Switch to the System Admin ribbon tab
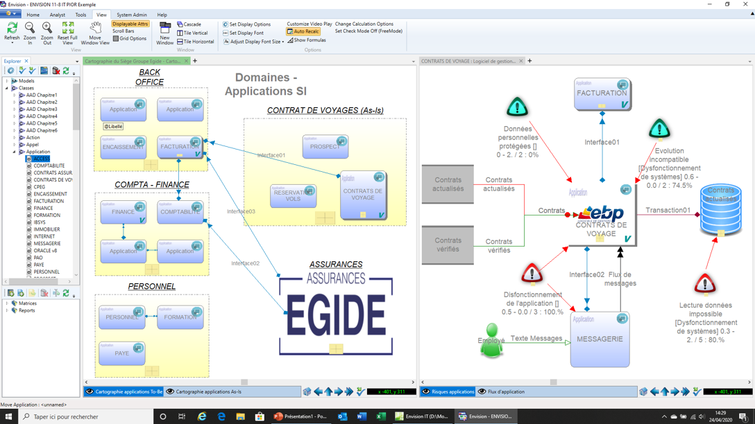 pos(132,14)
